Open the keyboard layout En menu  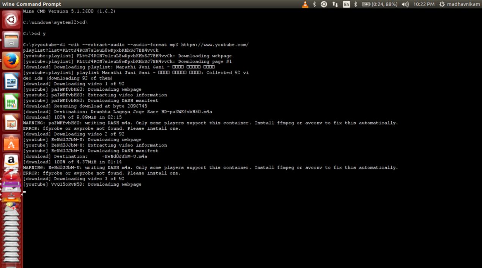click(346, 4)
